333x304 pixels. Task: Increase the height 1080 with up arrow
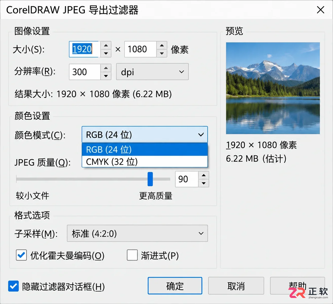(162, 45)
